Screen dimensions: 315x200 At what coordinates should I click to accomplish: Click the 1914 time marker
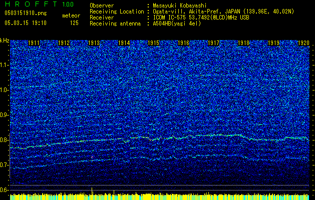tap(124, 43)
